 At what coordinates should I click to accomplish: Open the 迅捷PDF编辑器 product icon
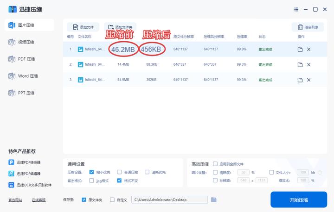11,174
